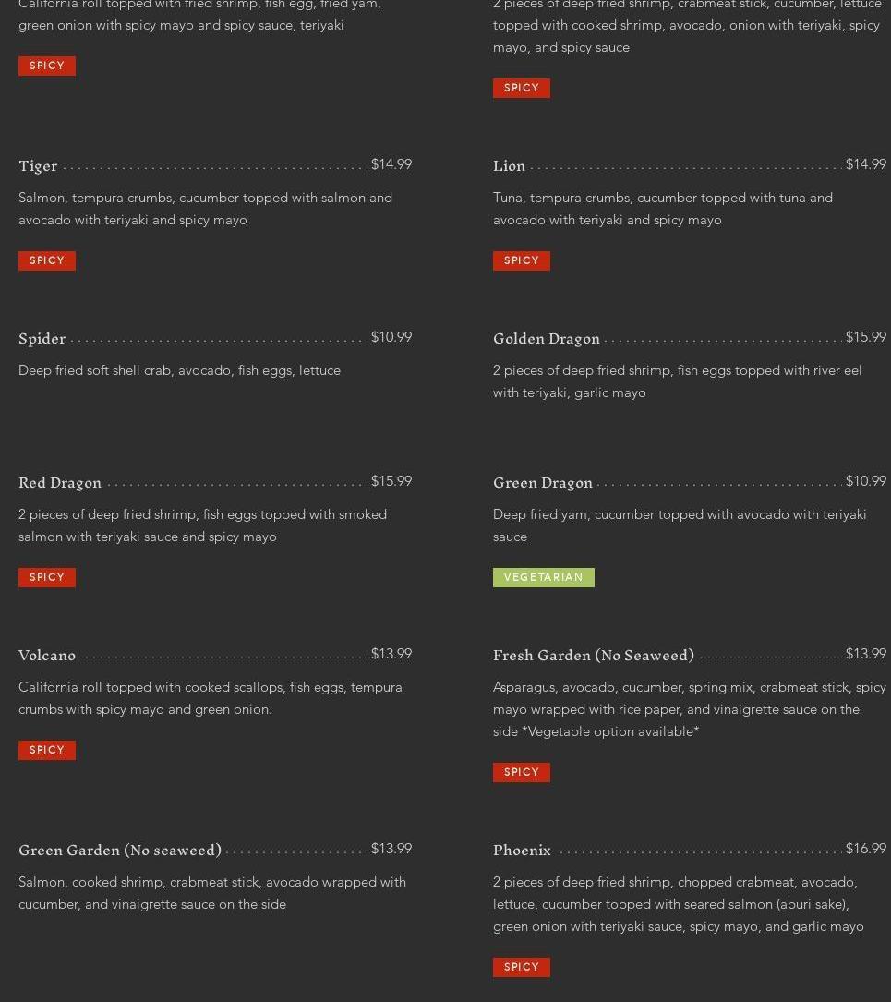Viewport: 891px width, 1002px height.
Task: Click the Vegetarian tag under Green Dragon
Action: tap(544, 577)
